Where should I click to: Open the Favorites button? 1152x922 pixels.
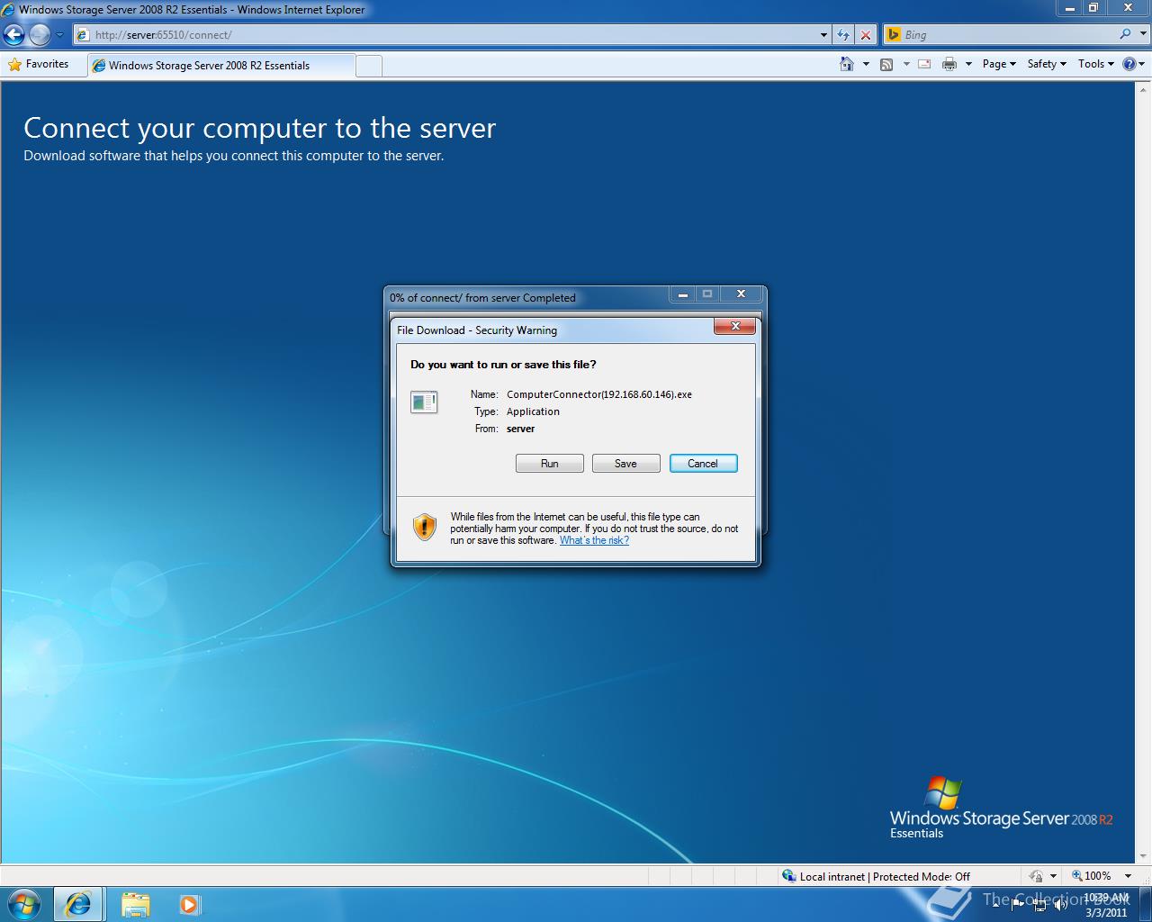click(x=38, y=64)
